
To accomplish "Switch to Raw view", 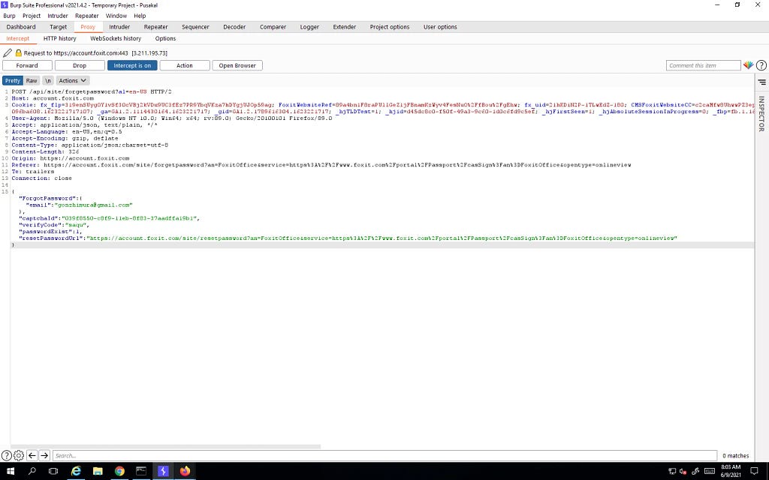I will pyautogui.click(x=32, y=80).
